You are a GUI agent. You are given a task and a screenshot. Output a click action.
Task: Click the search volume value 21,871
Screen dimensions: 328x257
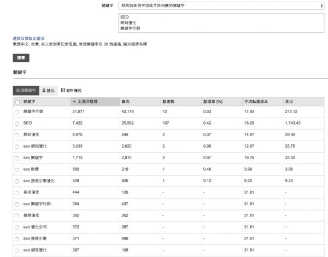[x=78, y=112]
